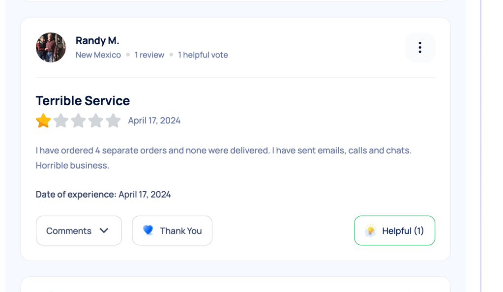Click the third grey star
This screenshot has width=503, height=292.
[x=78, y=120]
